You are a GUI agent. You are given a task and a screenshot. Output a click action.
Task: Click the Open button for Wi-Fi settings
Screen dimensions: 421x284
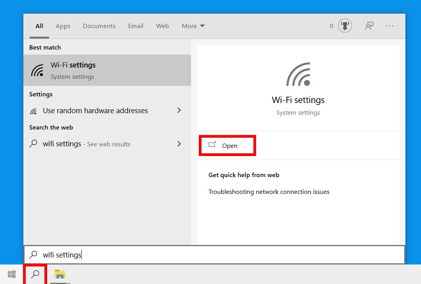tap(227, 146)
